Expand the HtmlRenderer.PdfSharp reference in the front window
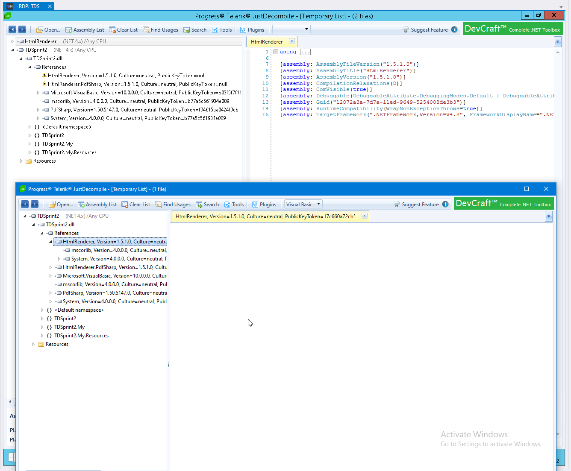The width and height of the screenshot is (571, 471). (50, 267)
